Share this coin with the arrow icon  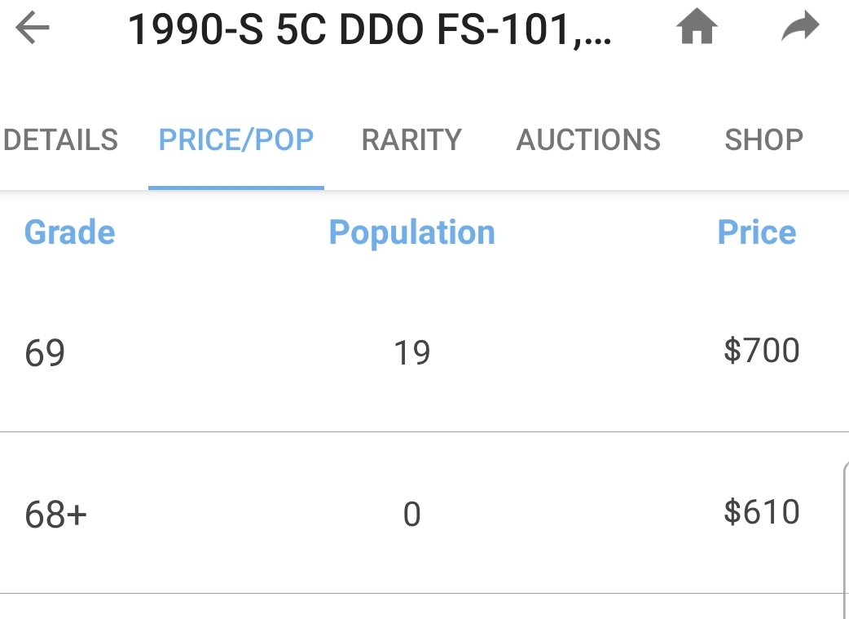coord(800,25)
